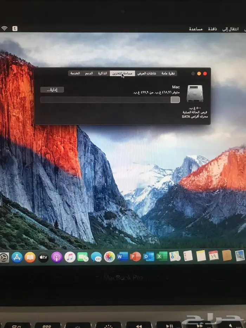246x328 pixels.
Task: Open the Apple TV app
Action: point(43,257)
